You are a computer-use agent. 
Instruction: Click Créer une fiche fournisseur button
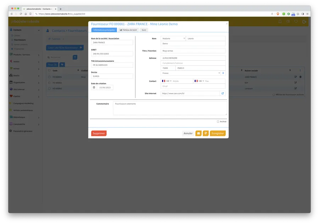click(x=65, y=48)
